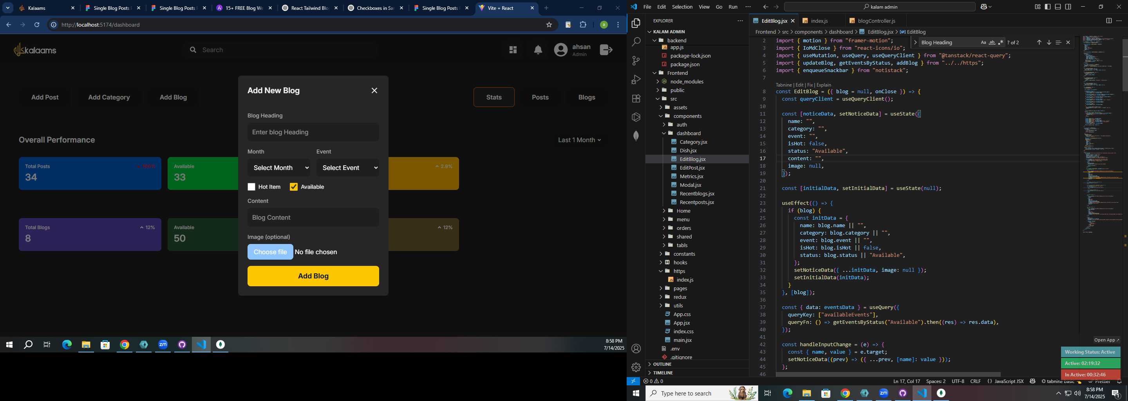Uncheck the Available checkbox

click(293, 187)
